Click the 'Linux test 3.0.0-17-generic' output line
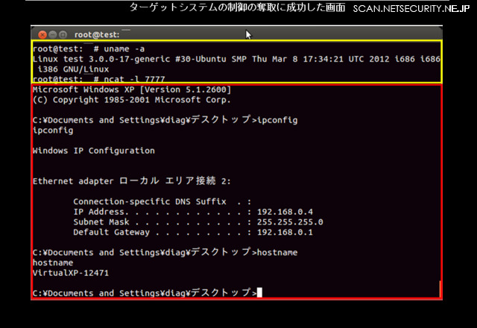 [x=236, y=59]
